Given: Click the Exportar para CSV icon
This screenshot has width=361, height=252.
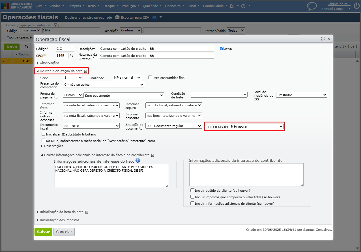Looking at the screenshot, I should [x=117, y=18].
